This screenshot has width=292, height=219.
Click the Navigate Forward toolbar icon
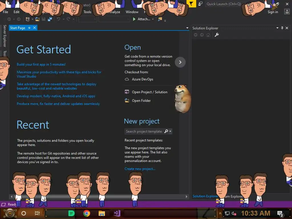[x=19, y=19]
